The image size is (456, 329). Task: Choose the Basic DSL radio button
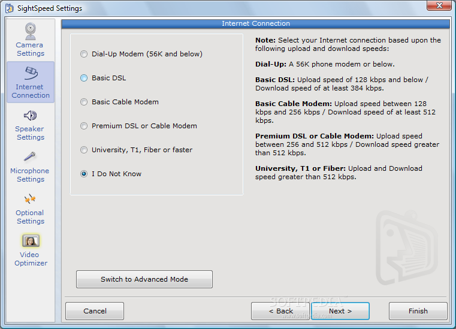click(84, 78)
